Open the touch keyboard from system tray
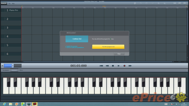 pos(166,104)
